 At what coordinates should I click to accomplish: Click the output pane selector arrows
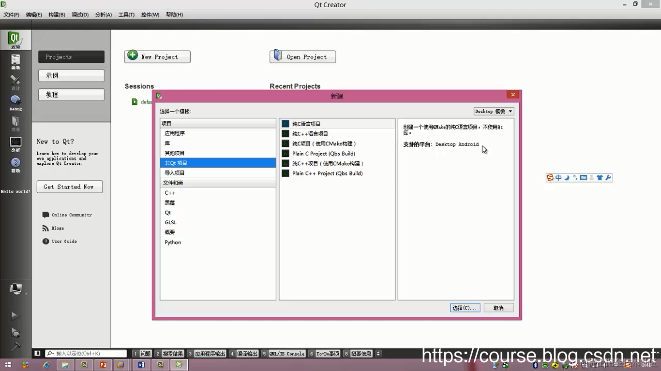tap(378, 354)
